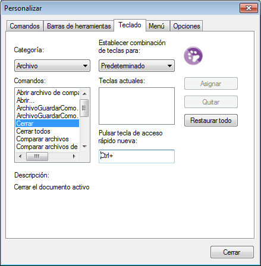Click the Cerrar button at bottom
The width and height of the screenshot is (261, 266).
tap(232, 252)
